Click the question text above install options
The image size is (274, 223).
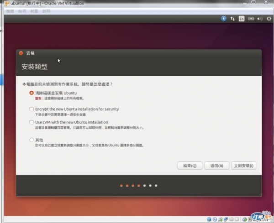[67, 84]
